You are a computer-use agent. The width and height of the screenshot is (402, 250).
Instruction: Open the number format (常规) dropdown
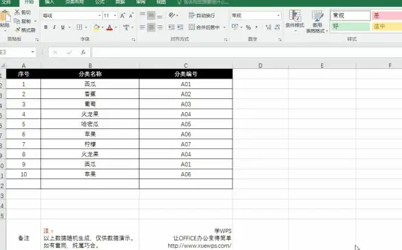click(278, 16)
